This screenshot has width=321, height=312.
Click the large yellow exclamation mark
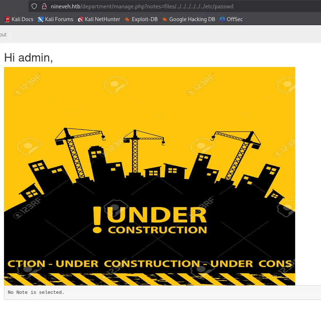tap(97, 220)
